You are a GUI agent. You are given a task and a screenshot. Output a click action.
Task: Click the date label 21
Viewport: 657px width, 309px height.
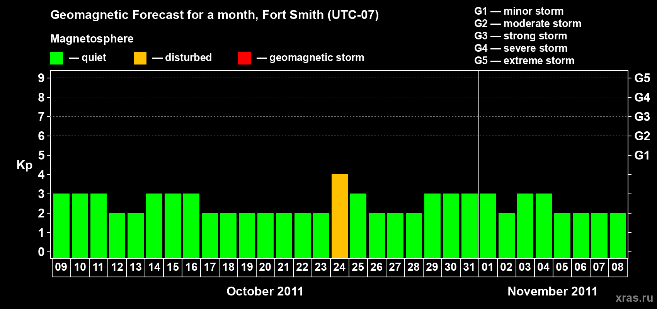click(x=284, y=267)
